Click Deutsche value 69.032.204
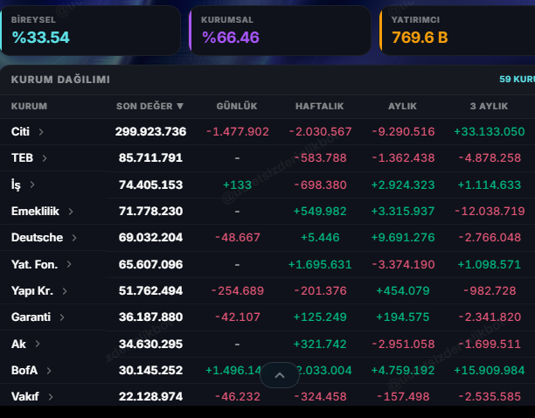Screen dimensions: 535x418 coord(150,238)
